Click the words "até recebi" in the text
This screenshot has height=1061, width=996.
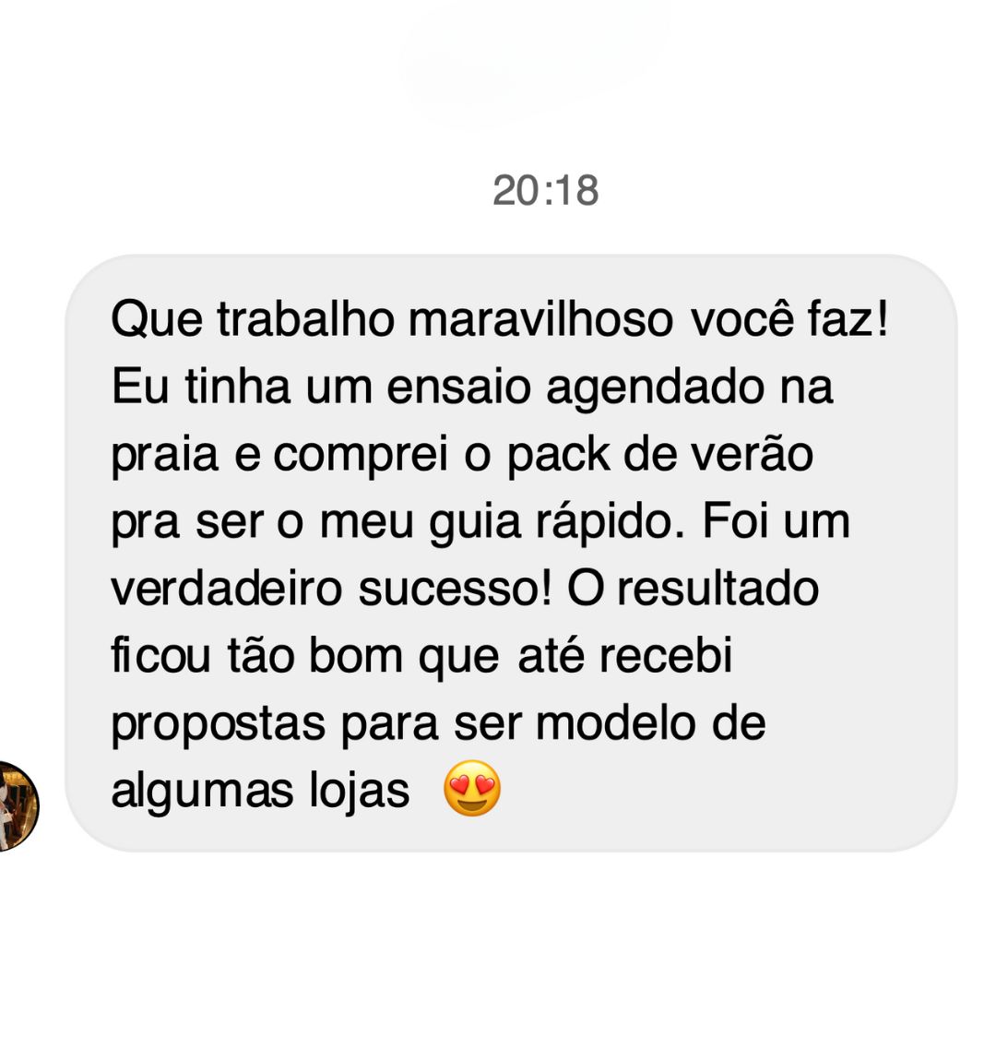point(625,656)
